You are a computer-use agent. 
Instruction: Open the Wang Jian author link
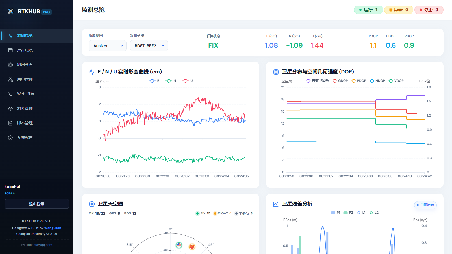coord(53,228)
